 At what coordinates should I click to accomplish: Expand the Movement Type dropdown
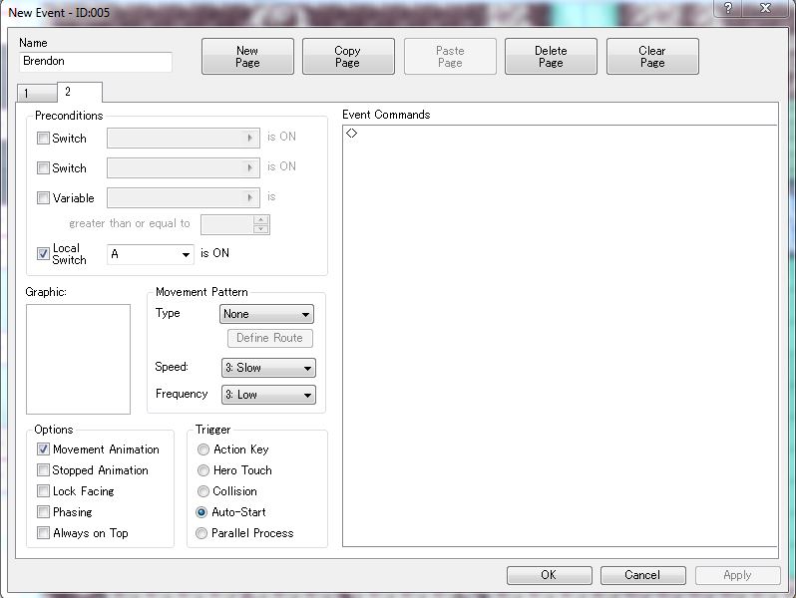pos(266,314)
